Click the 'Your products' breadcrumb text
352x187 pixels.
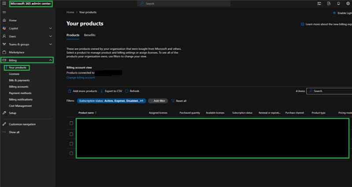tap(88, 12)
